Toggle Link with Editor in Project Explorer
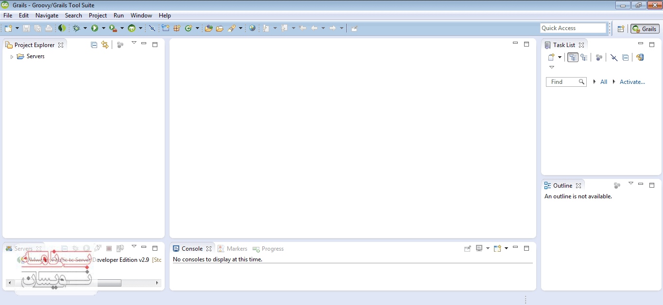This screenshot has width=663, height=305. [x=105, y=45]
